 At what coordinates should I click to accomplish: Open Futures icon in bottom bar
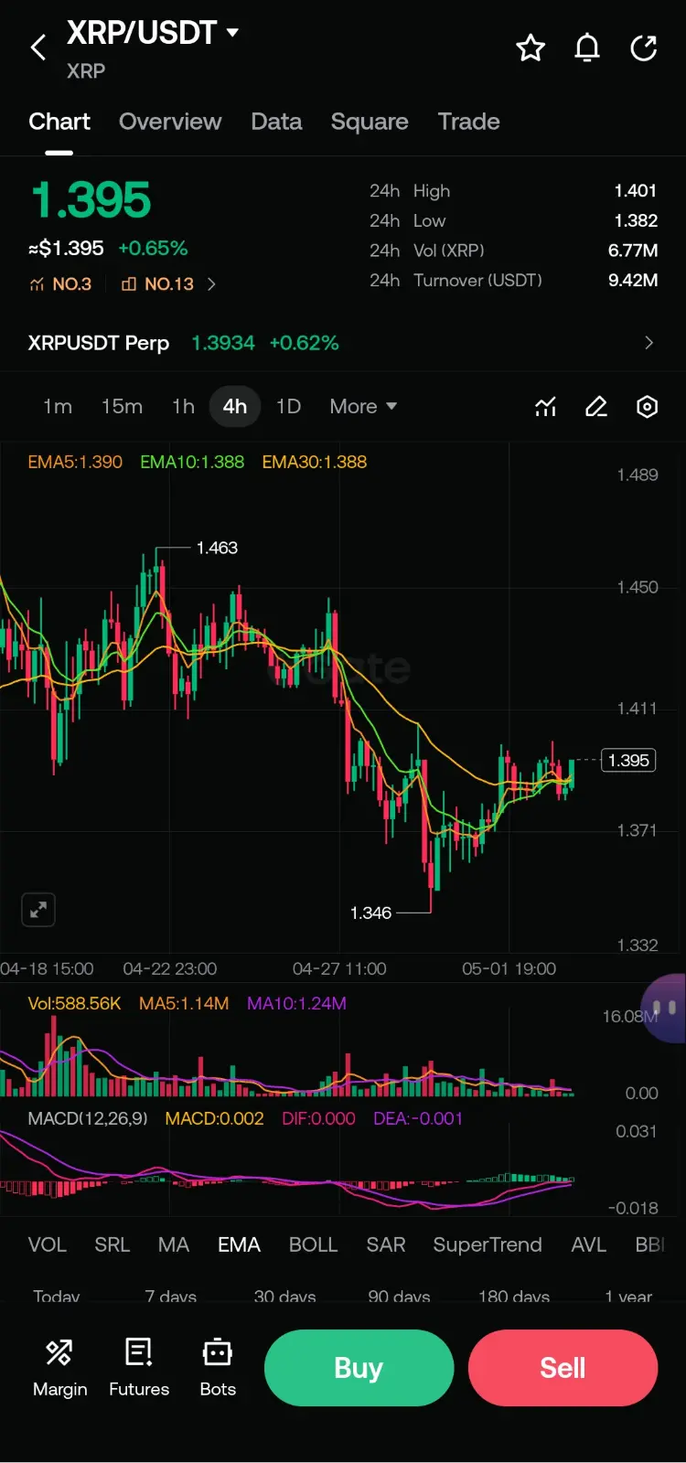(x=139, y=1352)
